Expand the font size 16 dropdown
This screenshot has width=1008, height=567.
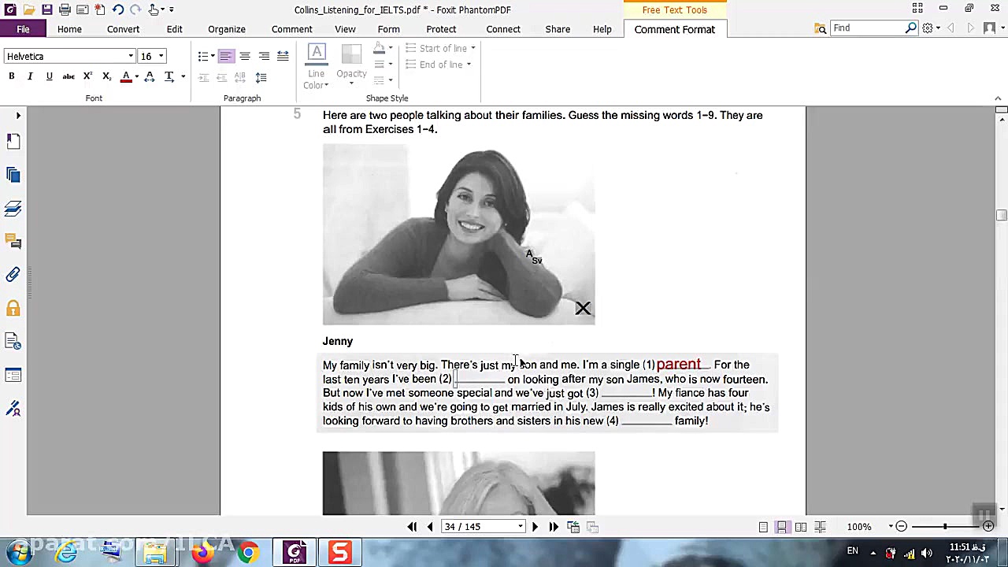(161, 57)
